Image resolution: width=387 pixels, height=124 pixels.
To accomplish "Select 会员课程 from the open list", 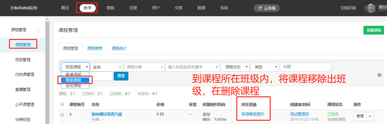I will click(73, 86).
